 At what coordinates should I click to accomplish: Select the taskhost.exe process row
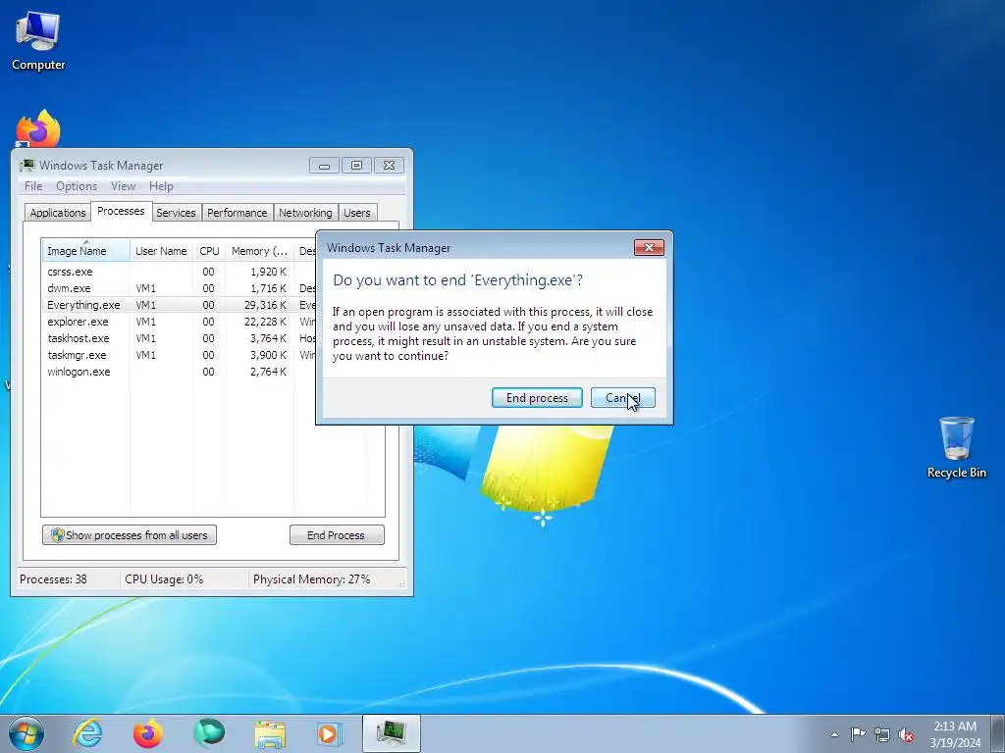(x=180, y=338)
